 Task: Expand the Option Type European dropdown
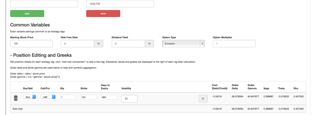[183, 44]
